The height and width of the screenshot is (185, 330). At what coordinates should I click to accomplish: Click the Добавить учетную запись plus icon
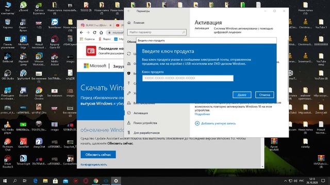[x=197, y=123]
